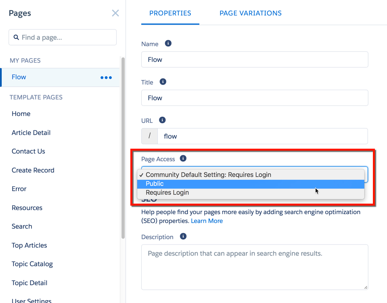
Task: Open the Learn More link under SEO
Action: coord(207,221)
